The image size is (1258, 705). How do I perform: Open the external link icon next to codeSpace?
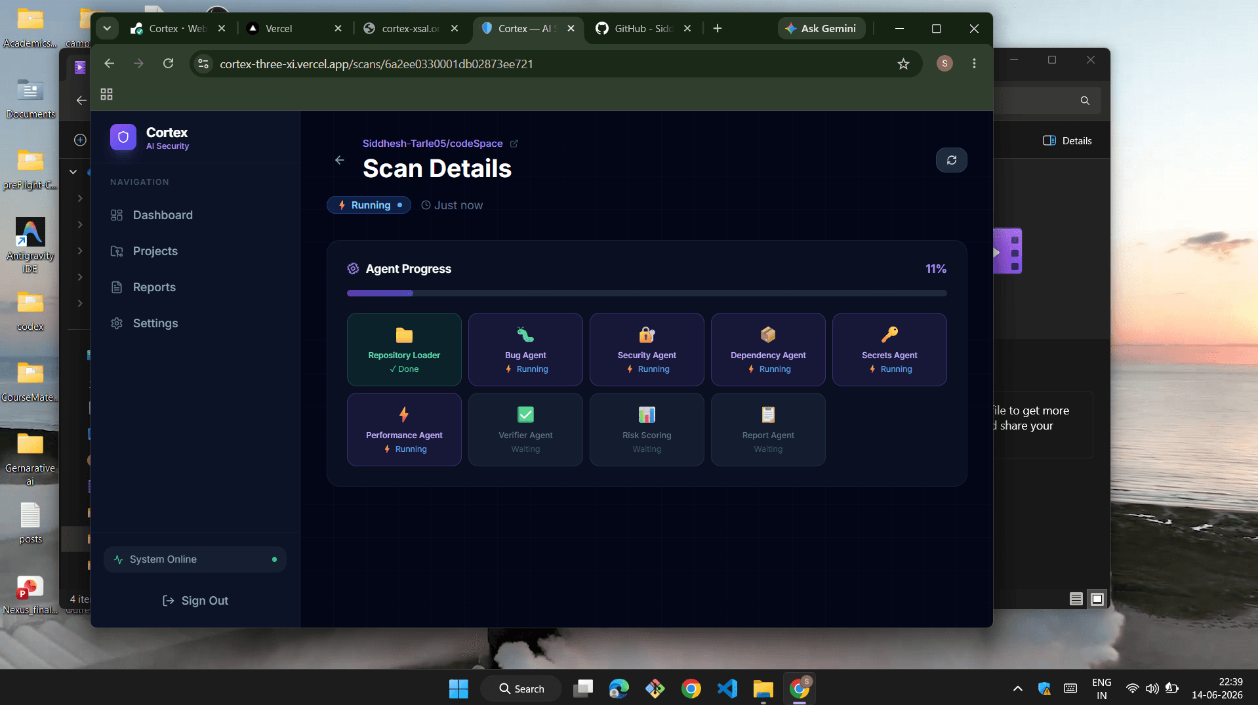514,144
